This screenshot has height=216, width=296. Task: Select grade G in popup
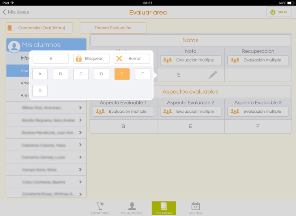pyautogui.click(x=40, y=91)
